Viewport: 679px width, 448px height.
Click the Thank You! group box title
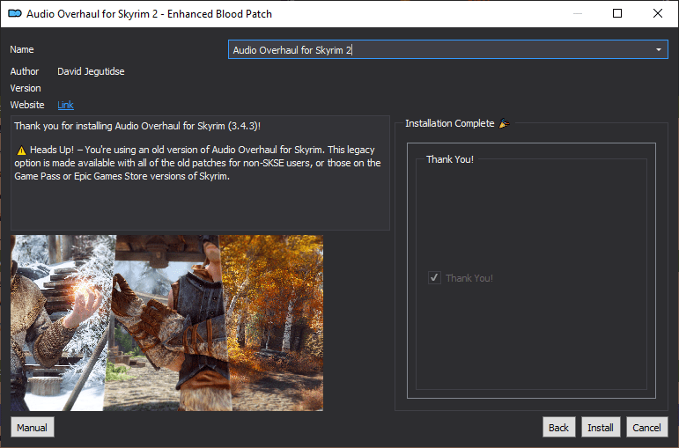coord(450,159)
